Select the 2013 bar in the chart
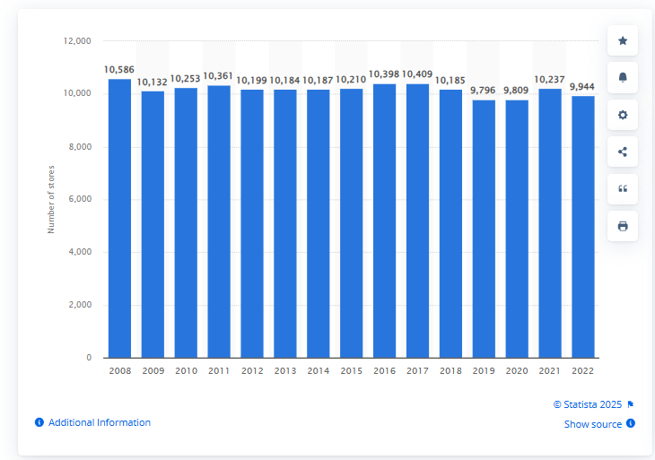The image size is (655, 460). pos(285,224)
